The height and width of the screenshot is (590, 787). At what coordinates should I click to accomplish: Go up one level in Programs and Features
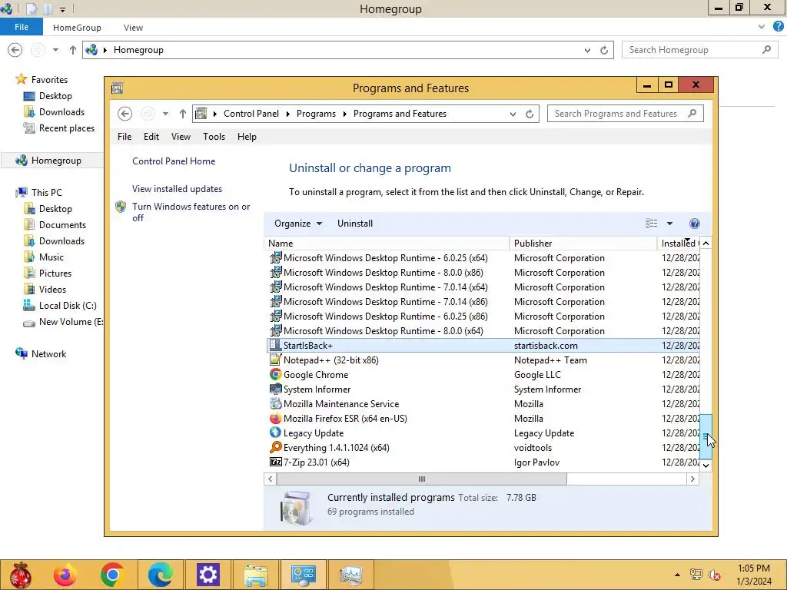183,114
